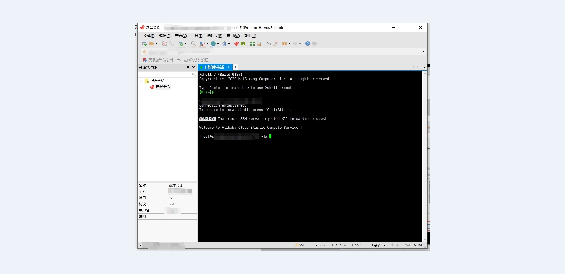Click the padlock Lock Screen icon
The image size is (565, 274).
coord(259,44)
